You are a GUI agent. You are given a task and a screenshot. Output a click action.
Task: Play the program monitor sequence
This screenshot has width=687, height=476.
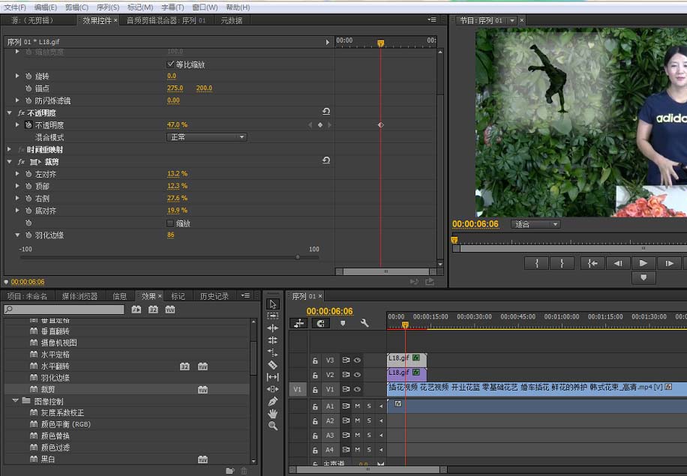click(x=643, y=263)
